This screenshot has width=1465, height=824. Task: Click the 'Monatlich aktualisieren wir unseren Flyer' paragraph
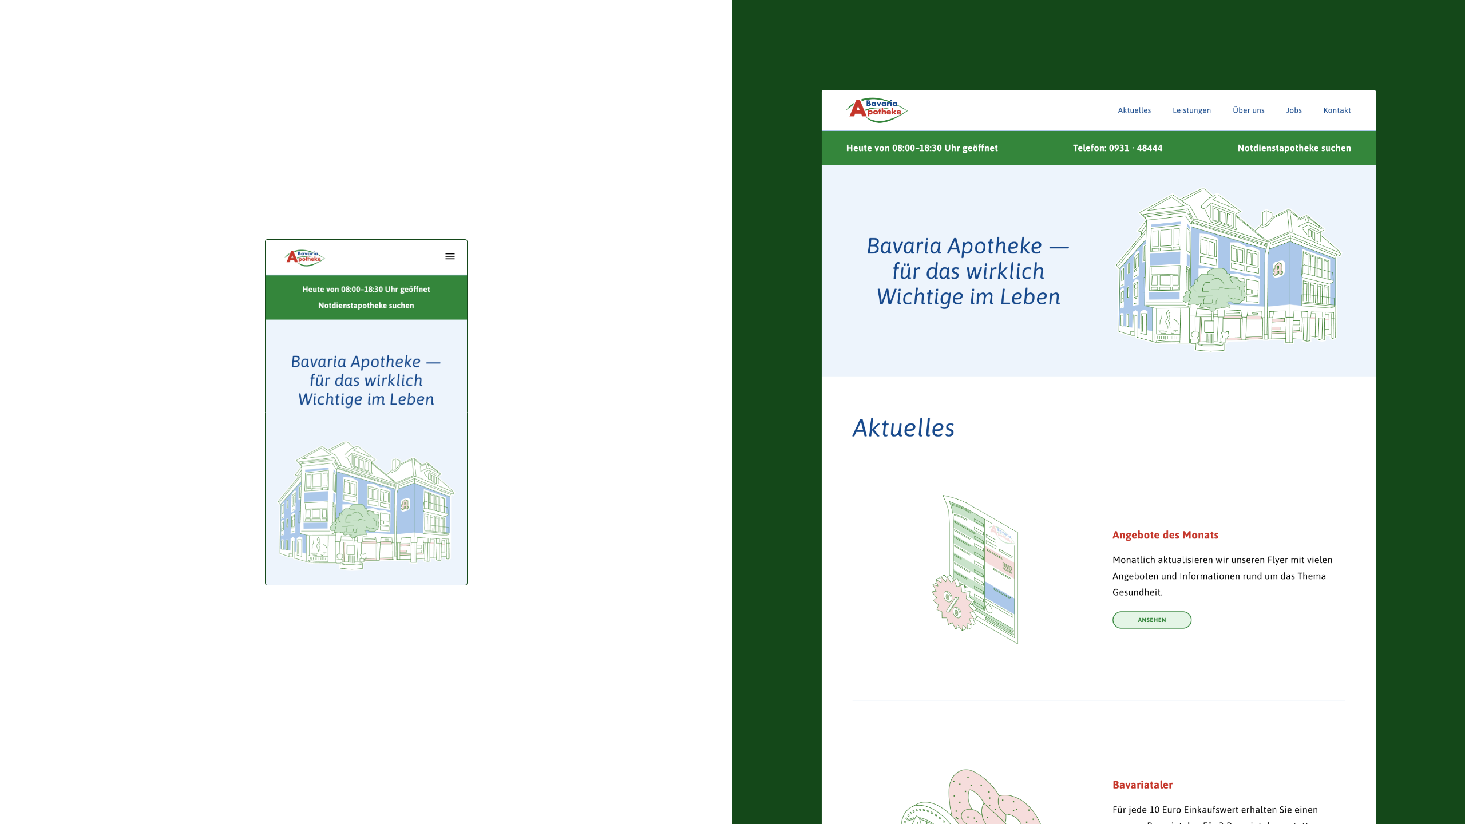pos(1222,576)
